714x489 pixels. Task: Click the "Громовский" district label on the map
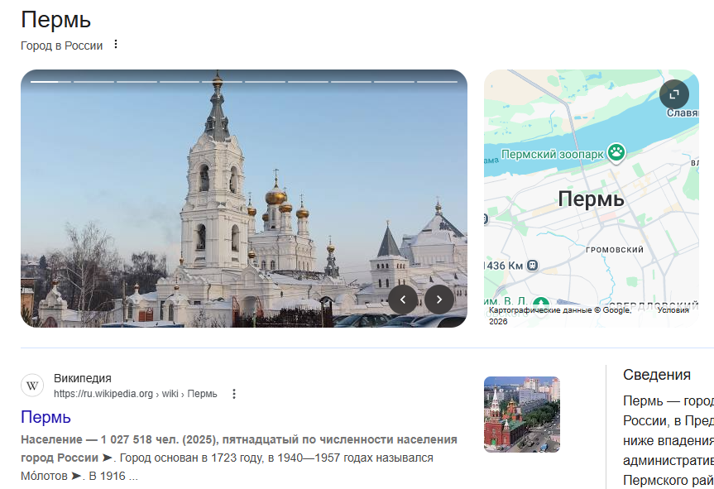click(614, 249)
